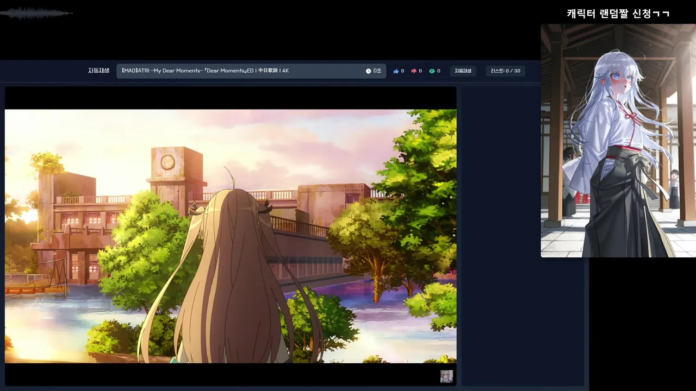Click the thumbs-down dislike icon
This screenshot has height=391, width=696.
click(x=414, y=71)
